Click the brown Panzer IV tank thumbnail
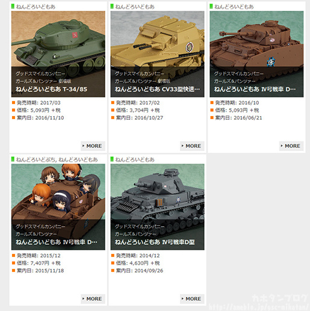Image resolution: width=310 pixels, height=311 pixels. click(256, 54)
